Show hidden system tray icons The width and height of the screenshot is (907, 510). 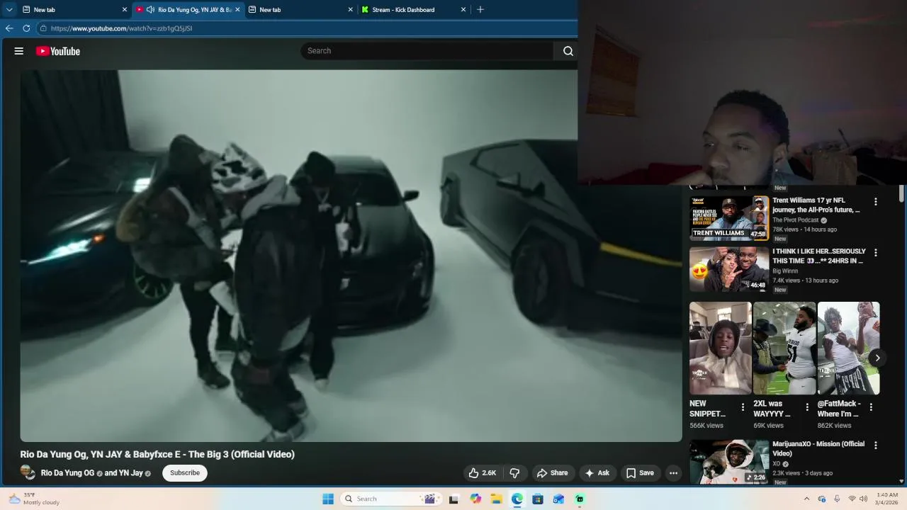click(x=806, y=499)
